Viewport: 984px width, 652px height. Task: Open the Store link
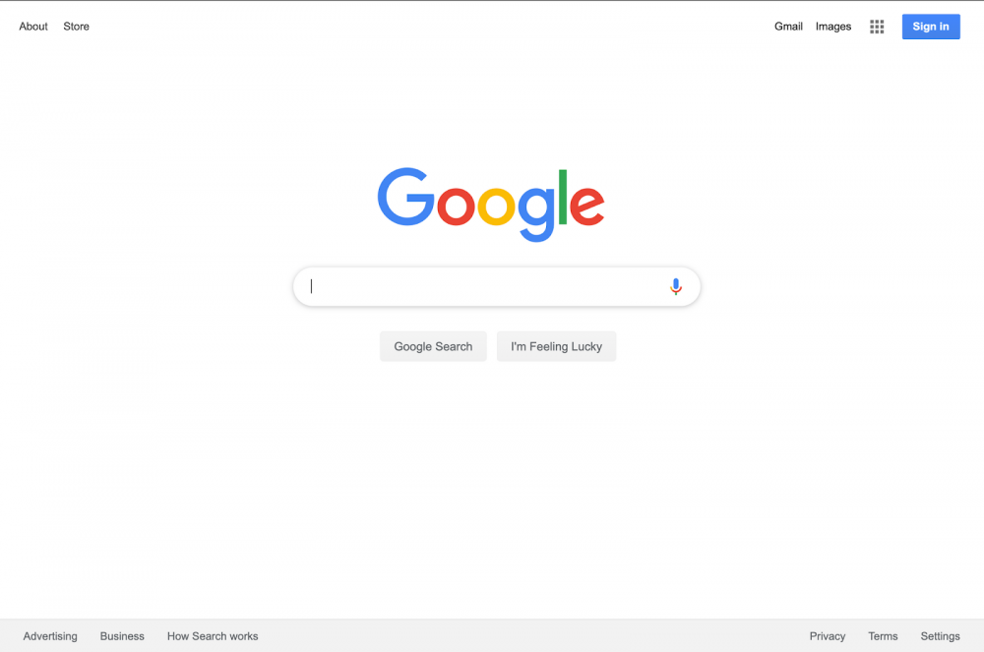[x=76, y=27]
